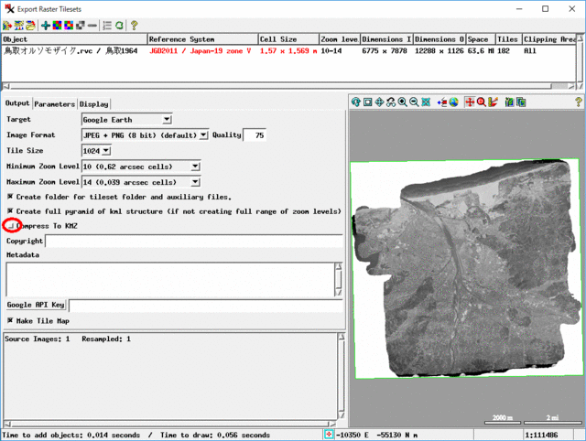586x441 pixels.
Task: Click the second colored mosaic grid icon
Action: coord(69,26)
